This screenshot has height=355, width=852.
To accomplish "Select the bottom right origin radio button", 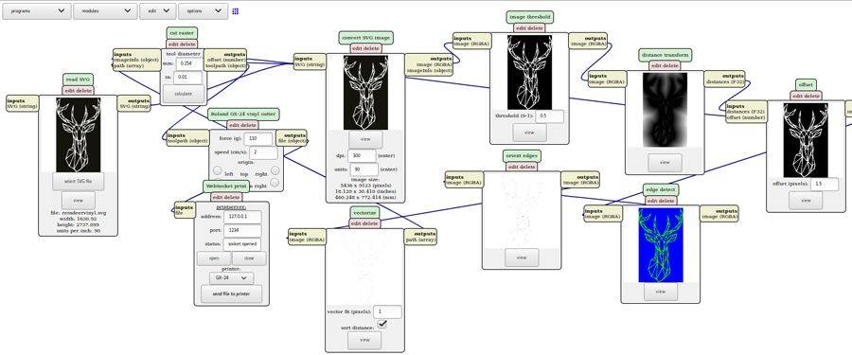I will coord(275,183).
